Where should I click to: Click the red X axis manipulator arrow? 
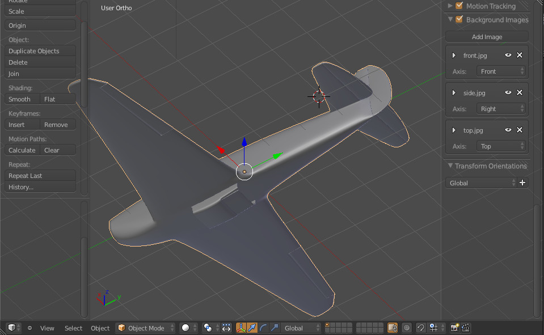coord(221,150)
